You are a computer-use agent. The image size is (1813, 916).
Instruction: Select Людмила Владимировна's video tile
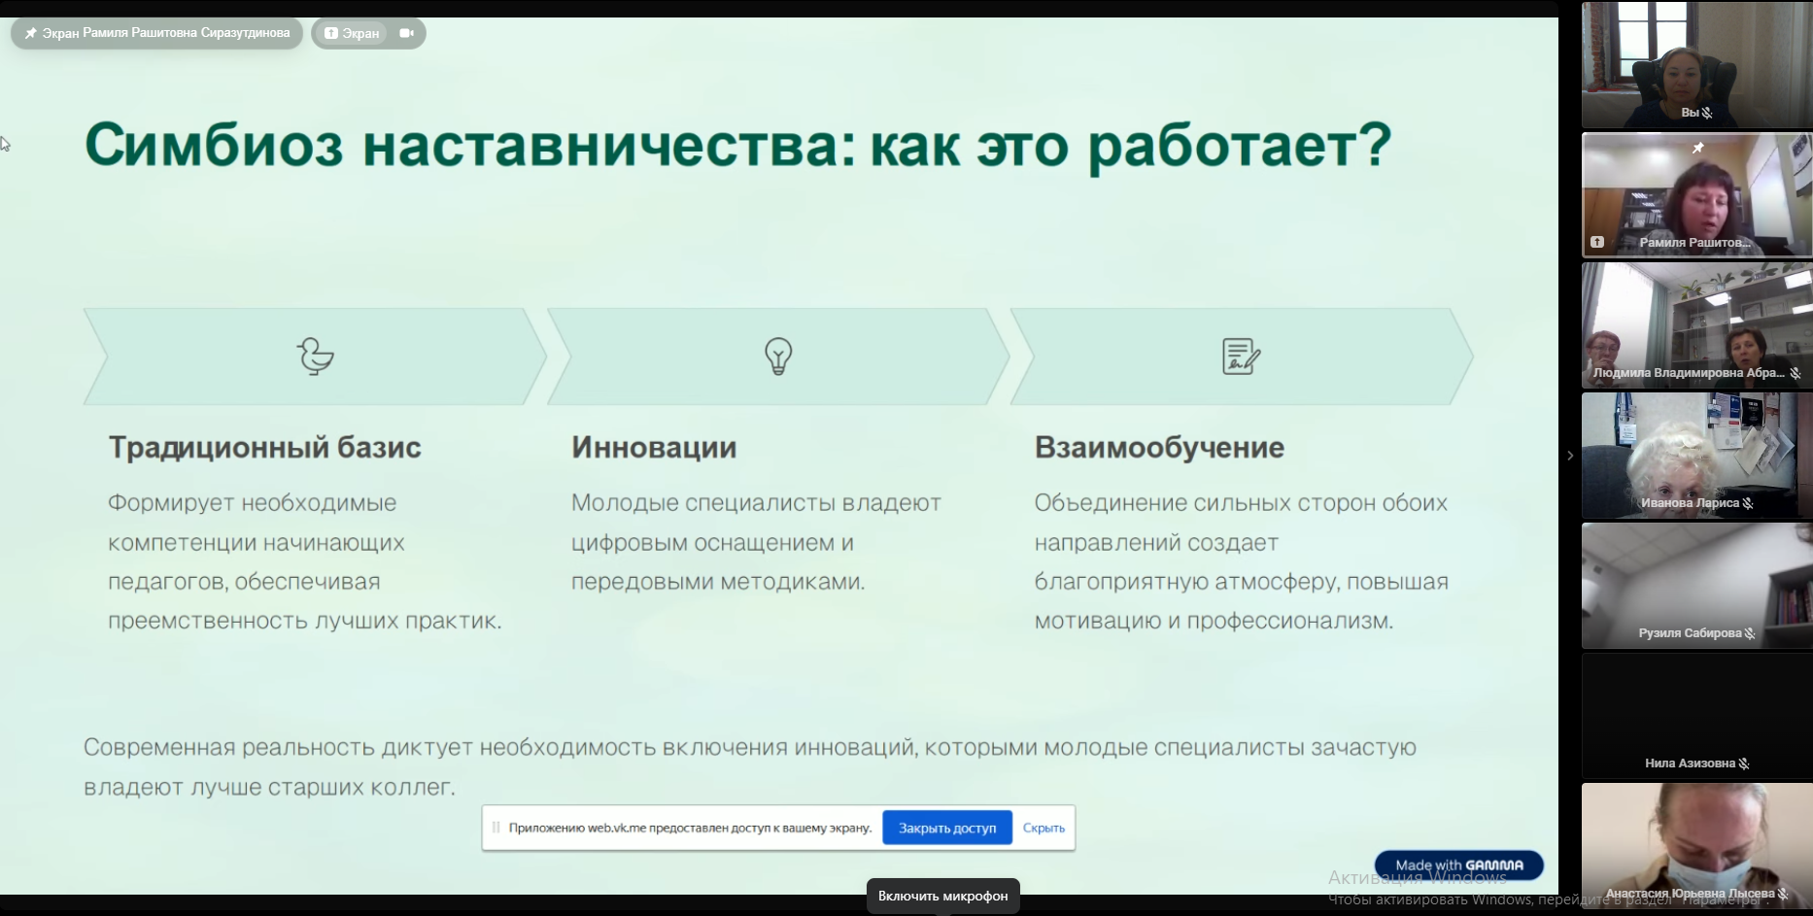point(1696,324)
